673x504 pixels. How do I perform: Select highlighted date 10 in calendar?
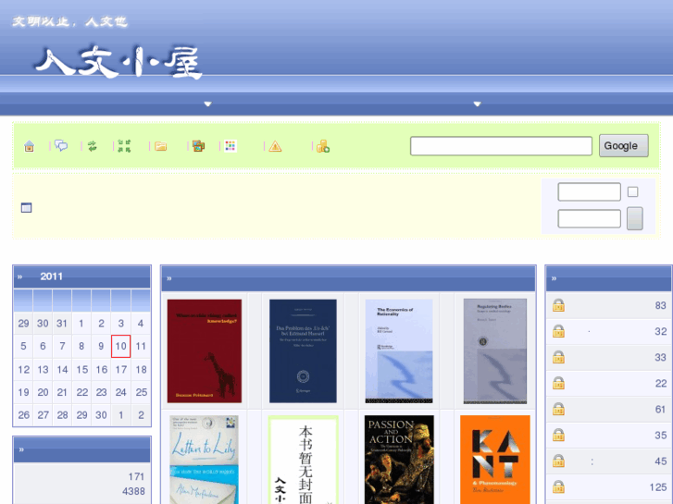click(120, 346)
